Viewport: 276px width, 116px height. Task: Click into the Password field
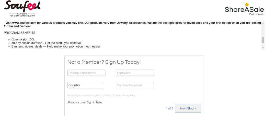[x=135, y=73]
